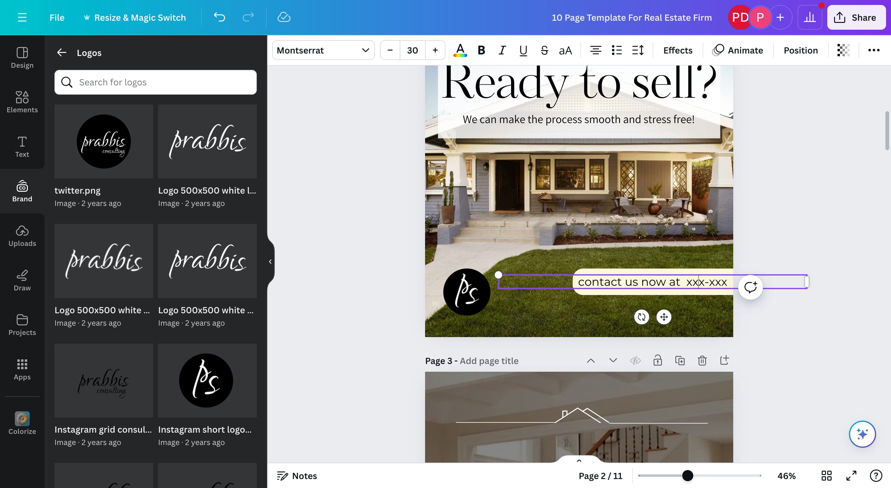
Task: Open the File menu
Action: coord(57,17)
